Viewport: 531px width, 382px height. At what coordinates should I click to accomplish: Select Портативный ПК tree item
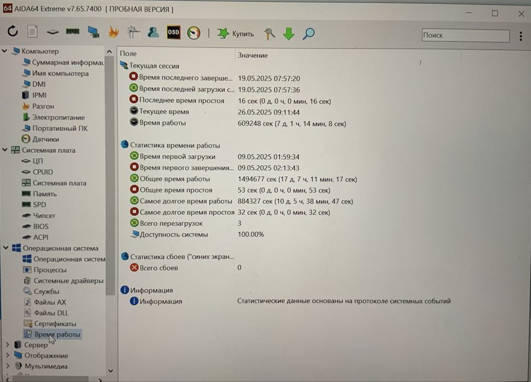[x=55, y=128]
